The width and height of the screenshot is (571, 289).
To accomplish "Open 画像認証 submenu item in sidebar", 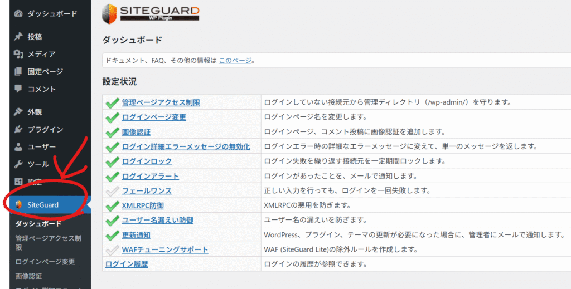I will coord(29,276).
